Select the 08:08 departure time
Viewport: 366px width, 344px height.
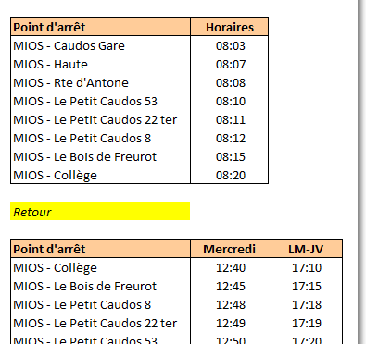[x=231, y=82]
